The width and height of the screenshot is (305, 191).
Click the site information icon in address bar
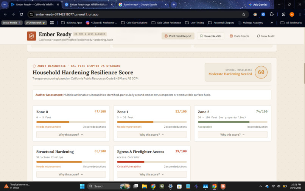tap(31, 14)
